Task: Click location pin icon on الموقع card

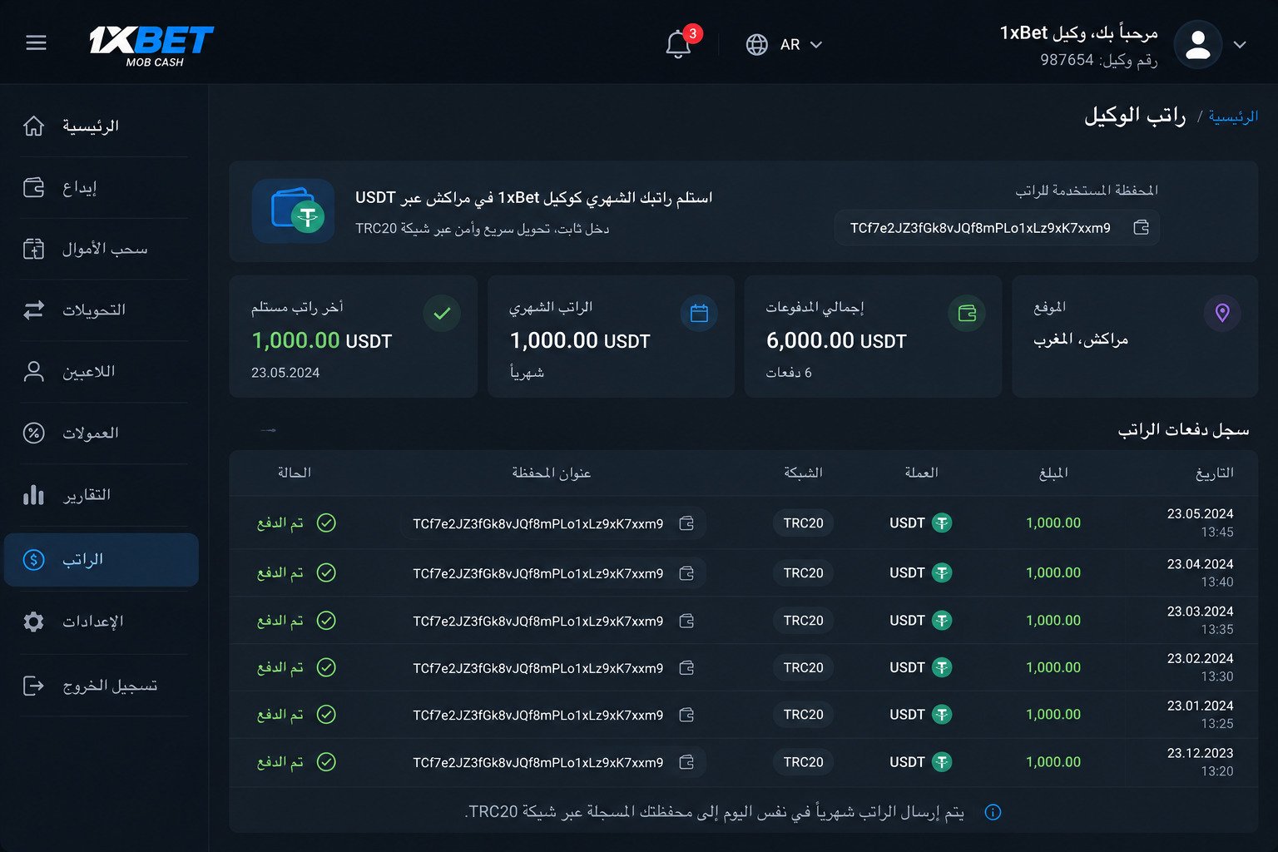Action: coord(1222,314)
